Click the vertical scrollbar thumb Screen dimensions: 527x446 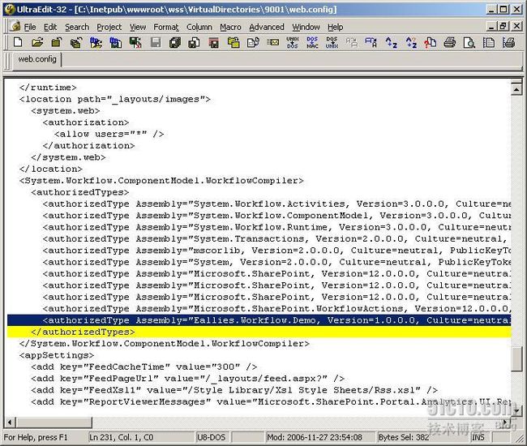tap(516, 359)
